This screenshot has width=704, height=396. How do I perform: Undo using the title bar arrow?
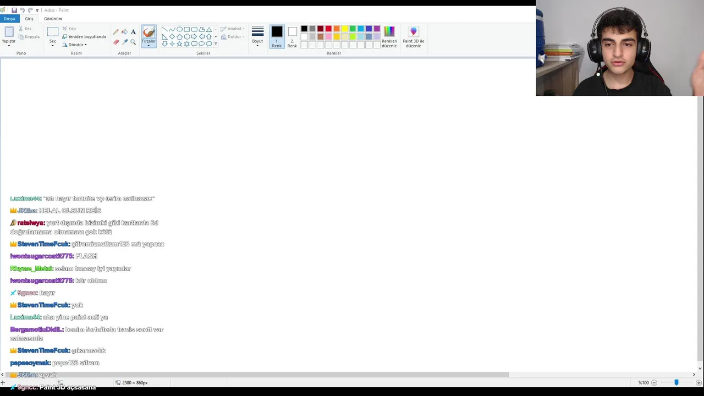coord(22,10)
